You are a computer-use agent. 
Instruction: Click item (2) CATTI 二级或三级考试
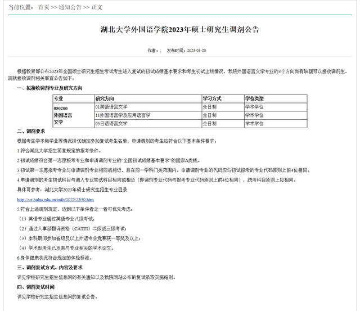tap(73, 229)
